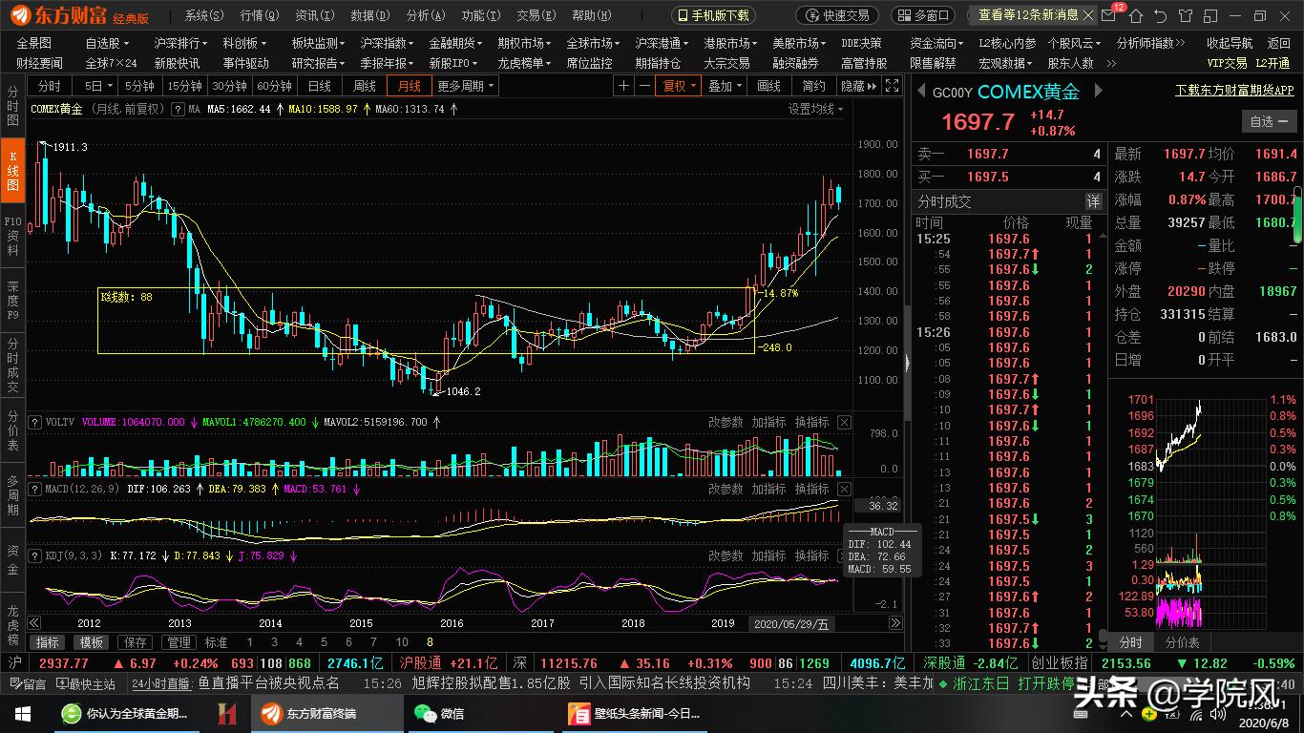Select 30分钟 timeframe
Screen dimensions: 1304x733
(x=229, y=86)
